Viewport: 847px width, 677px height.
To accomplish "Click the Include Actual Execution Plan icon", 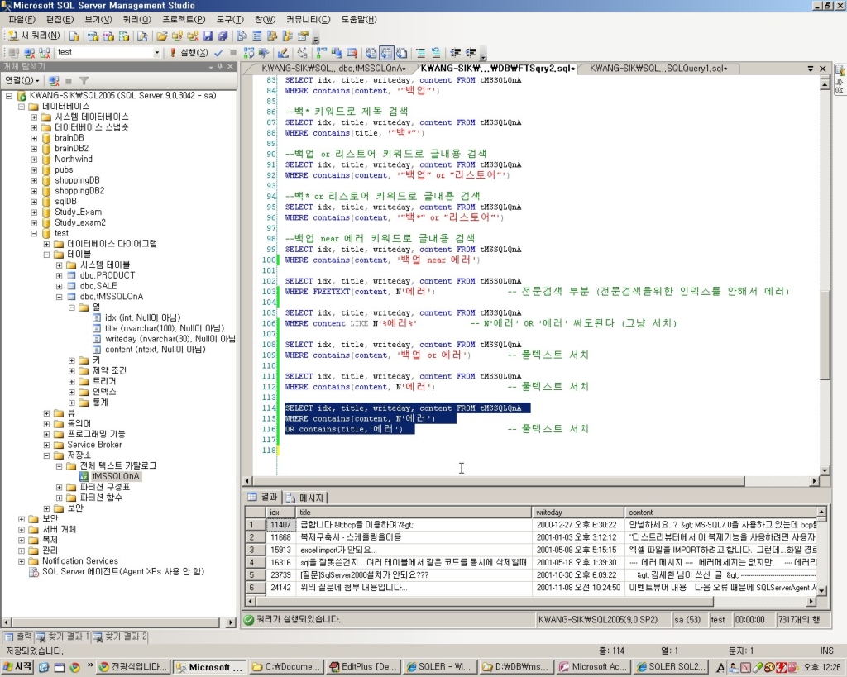I will [x=322, y=52].
